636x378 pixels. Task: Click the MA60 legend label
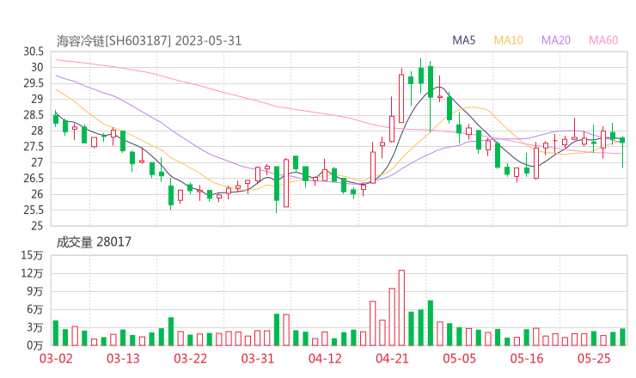point(603,40)
